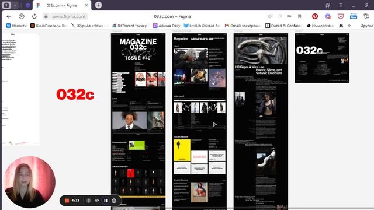This screenshot has height=210, width=374.
Task: Select the green image in the Conversation section
Action: pyautogui.click(x=137, y=145)
